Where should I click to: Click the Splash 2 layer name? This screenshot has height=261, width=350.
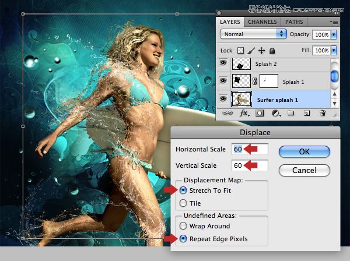266,64
